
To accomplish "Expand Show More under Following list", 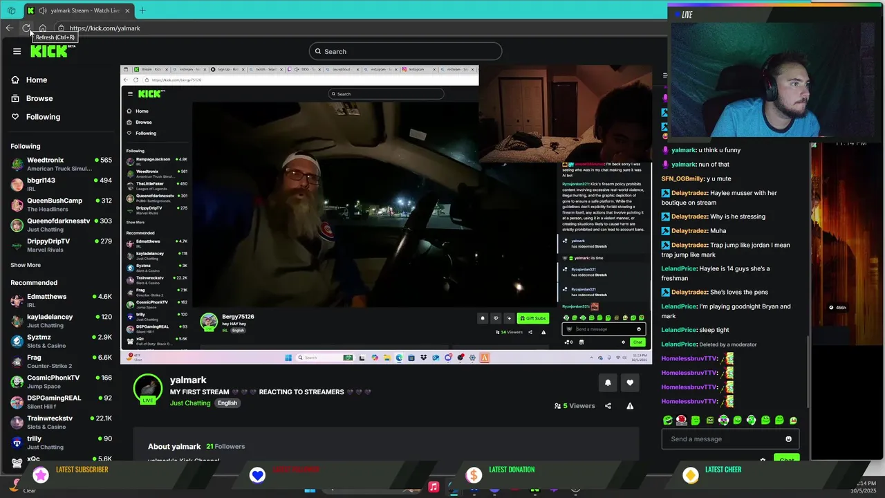I will click(x=26, y=265).
